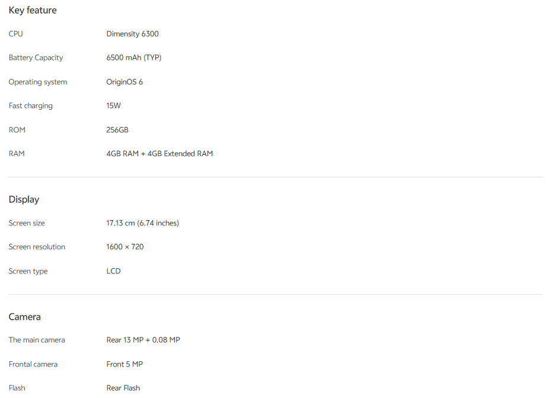Select the 17.13 cm (6.74 inches) screen size
Screen dimensions: 553x398
(x=142, y=223)
